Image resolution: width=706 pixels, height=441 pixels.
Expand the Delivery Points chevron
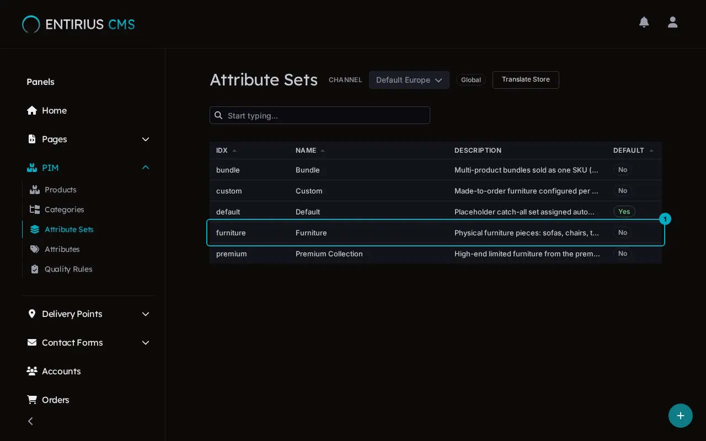(x=146, y=314)
